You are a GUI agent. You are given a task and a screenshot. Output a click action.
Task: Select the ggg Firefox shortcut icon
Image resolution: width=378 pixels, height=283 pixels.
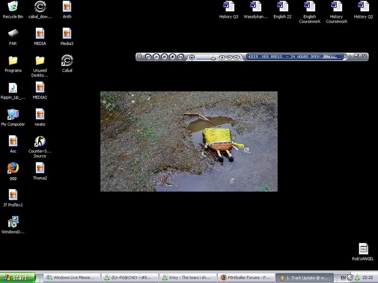coord(13,171)
